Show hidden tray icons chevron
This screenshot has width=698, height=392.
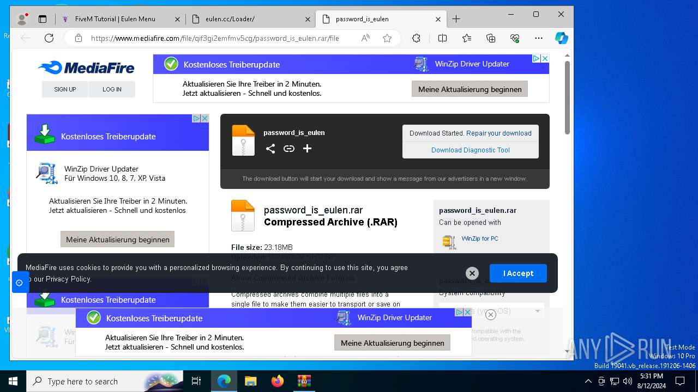[x=588, y=381]
